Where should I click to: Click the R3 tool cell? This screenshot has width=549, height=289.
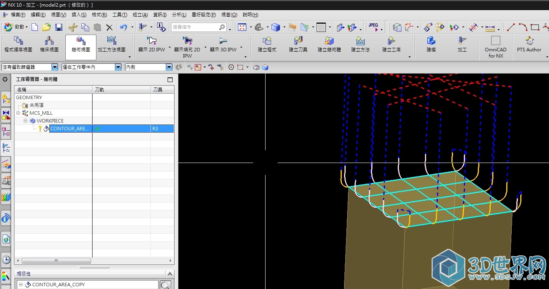point(162,128)
